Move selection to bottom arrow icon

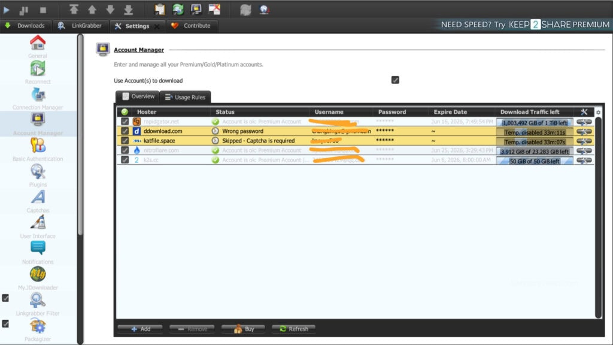click(x=128, y=10)
